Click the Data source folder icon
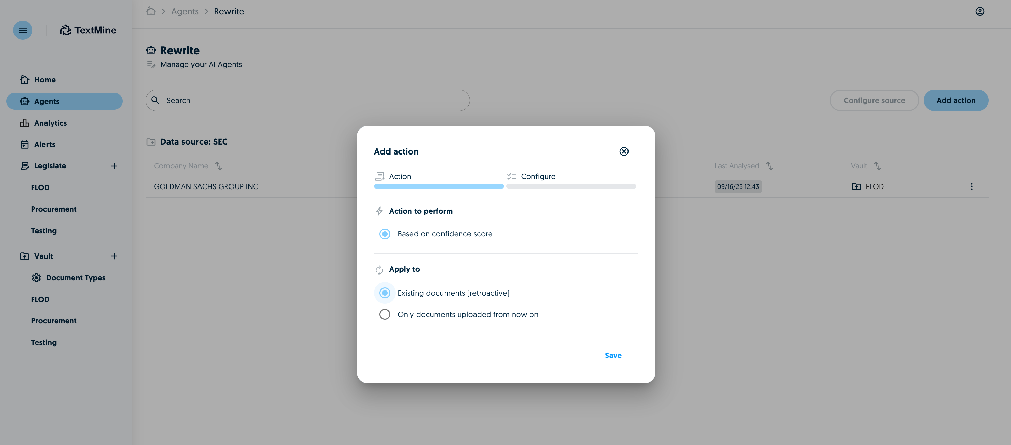Viewport: 1011px width, 445px height. pos(151,142)
